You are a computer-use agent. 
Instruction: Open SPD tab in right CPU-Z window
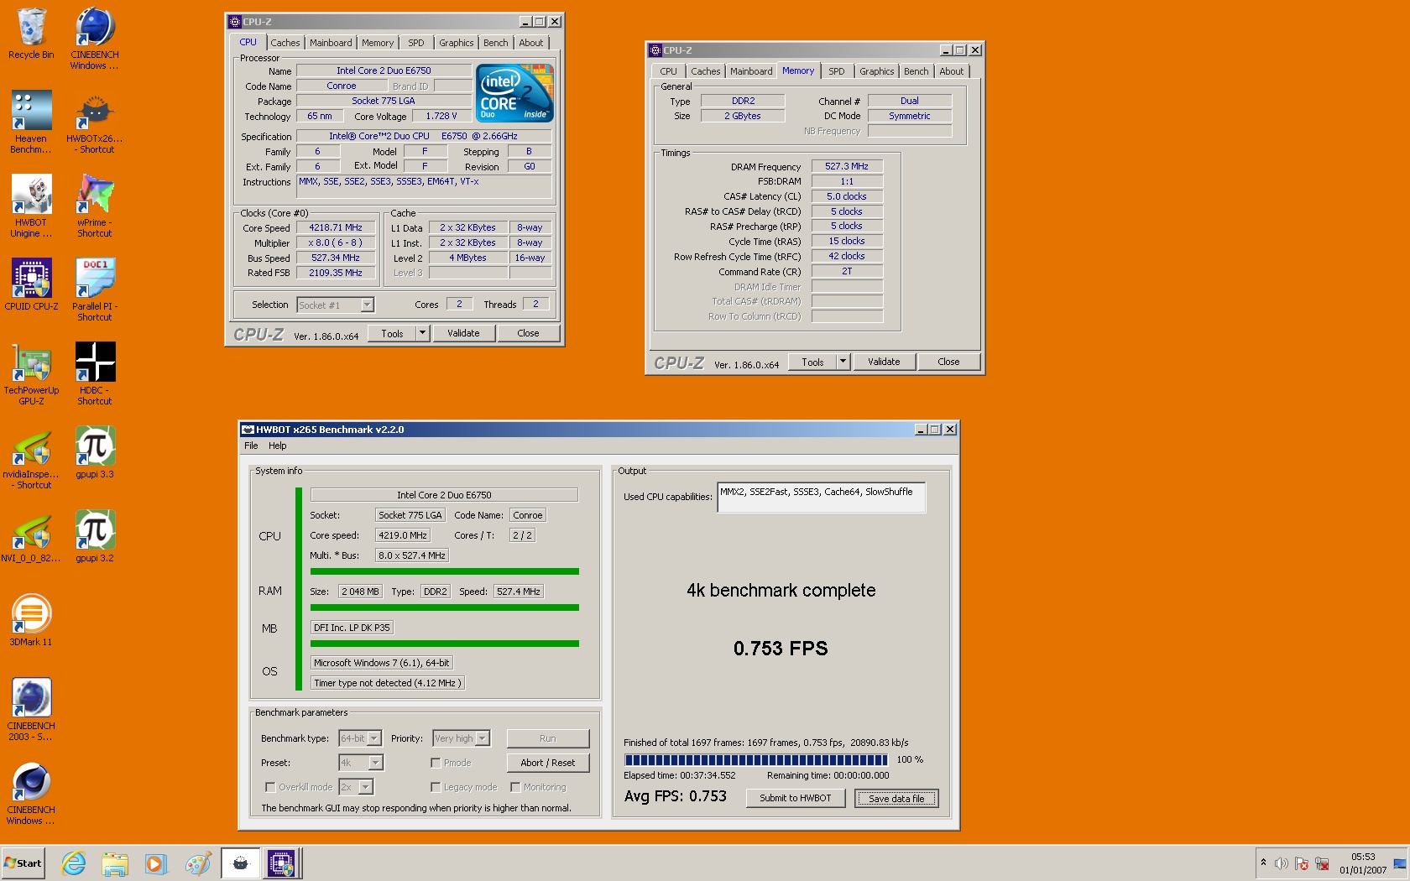(x=837, y=71)
